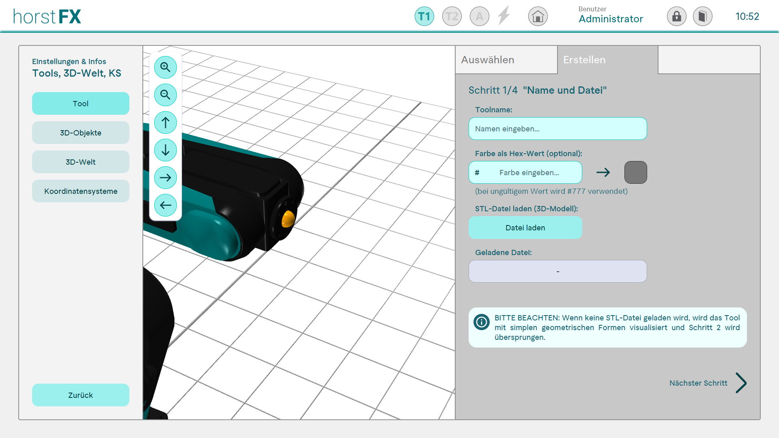Open the manual book icon
The width and height of the screenshot is (779, 438).
pyautogui.click(x=702, y=17)
